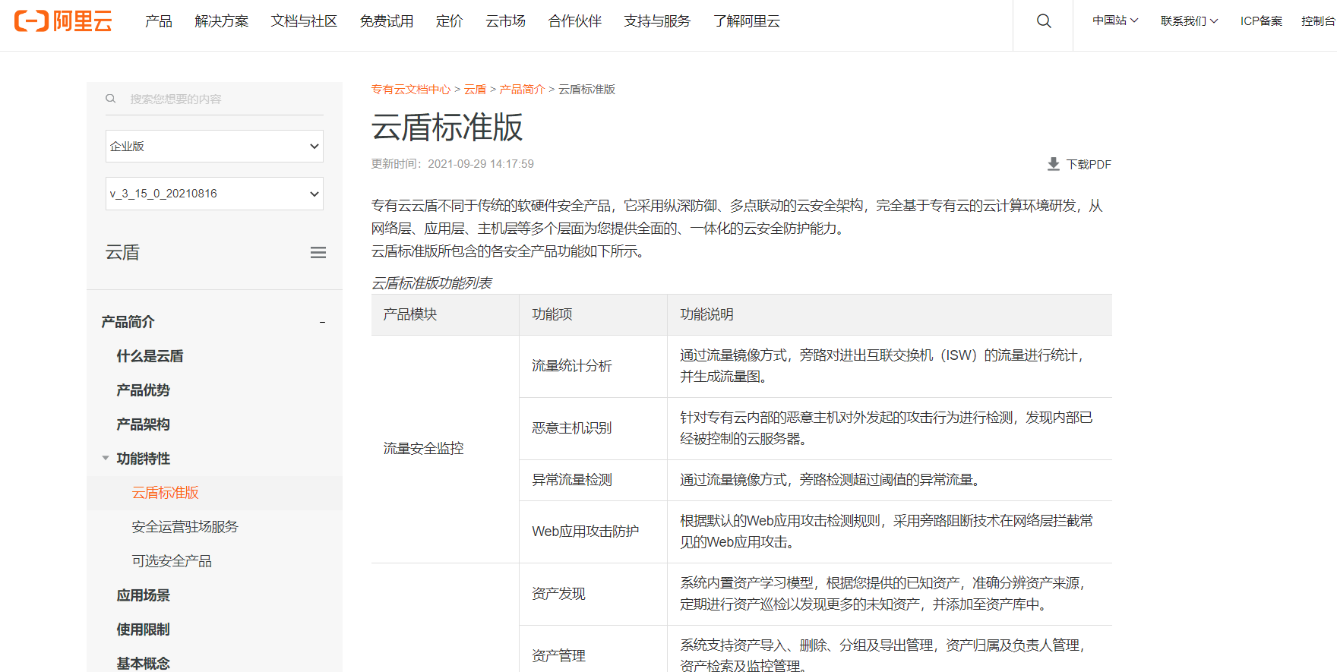Select 云盾标准版 in sidebar
1337x672 pixels.
point(165,493)
